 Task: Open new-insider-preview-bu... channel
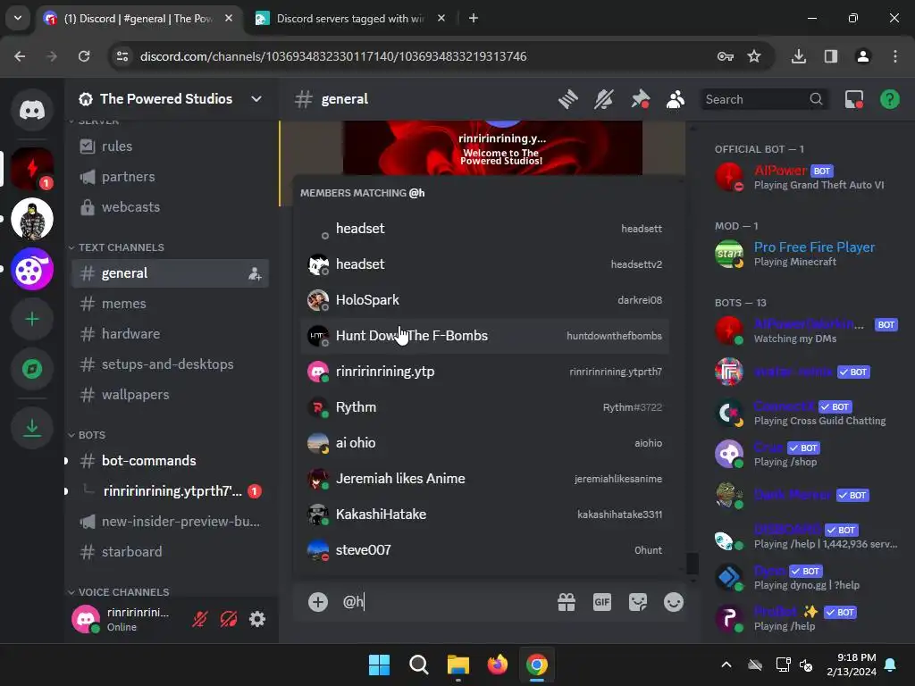tap(170, 522)
